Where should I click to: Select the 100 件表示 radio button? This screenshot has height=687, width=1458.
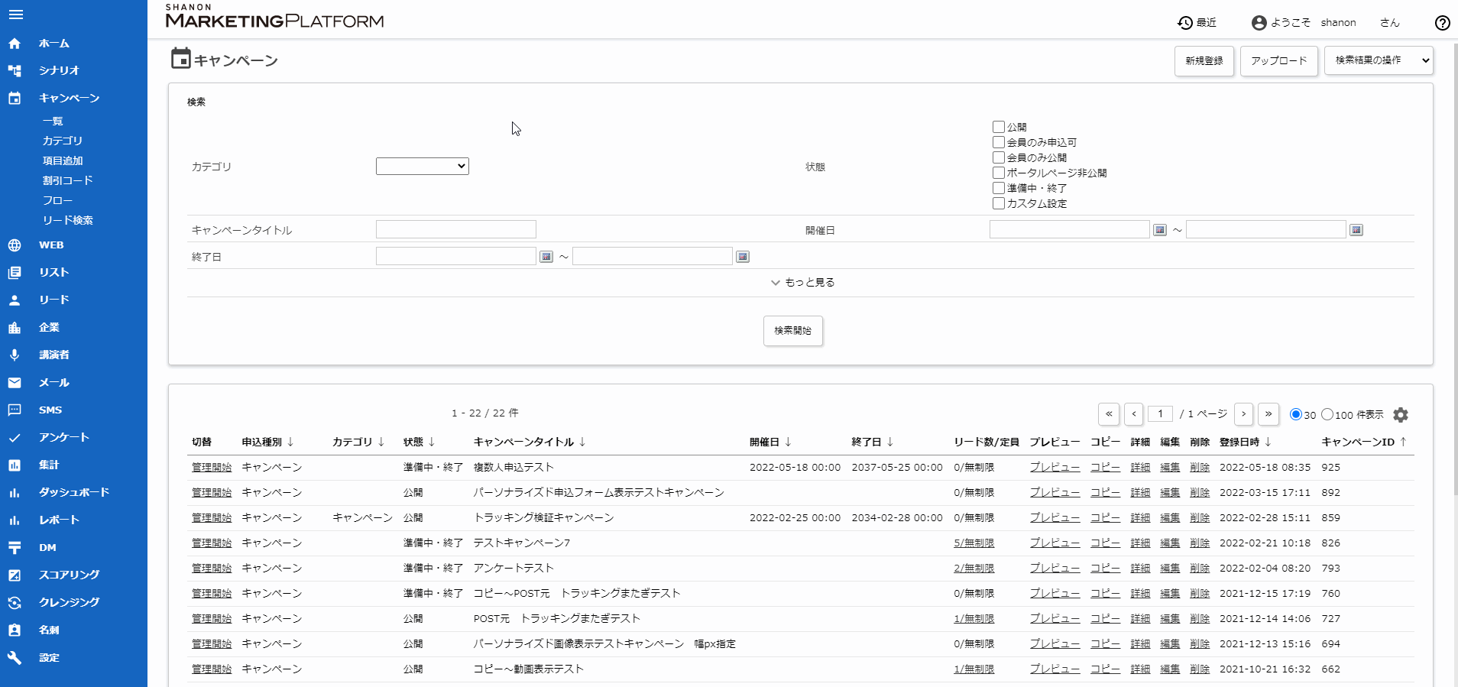1327,414
